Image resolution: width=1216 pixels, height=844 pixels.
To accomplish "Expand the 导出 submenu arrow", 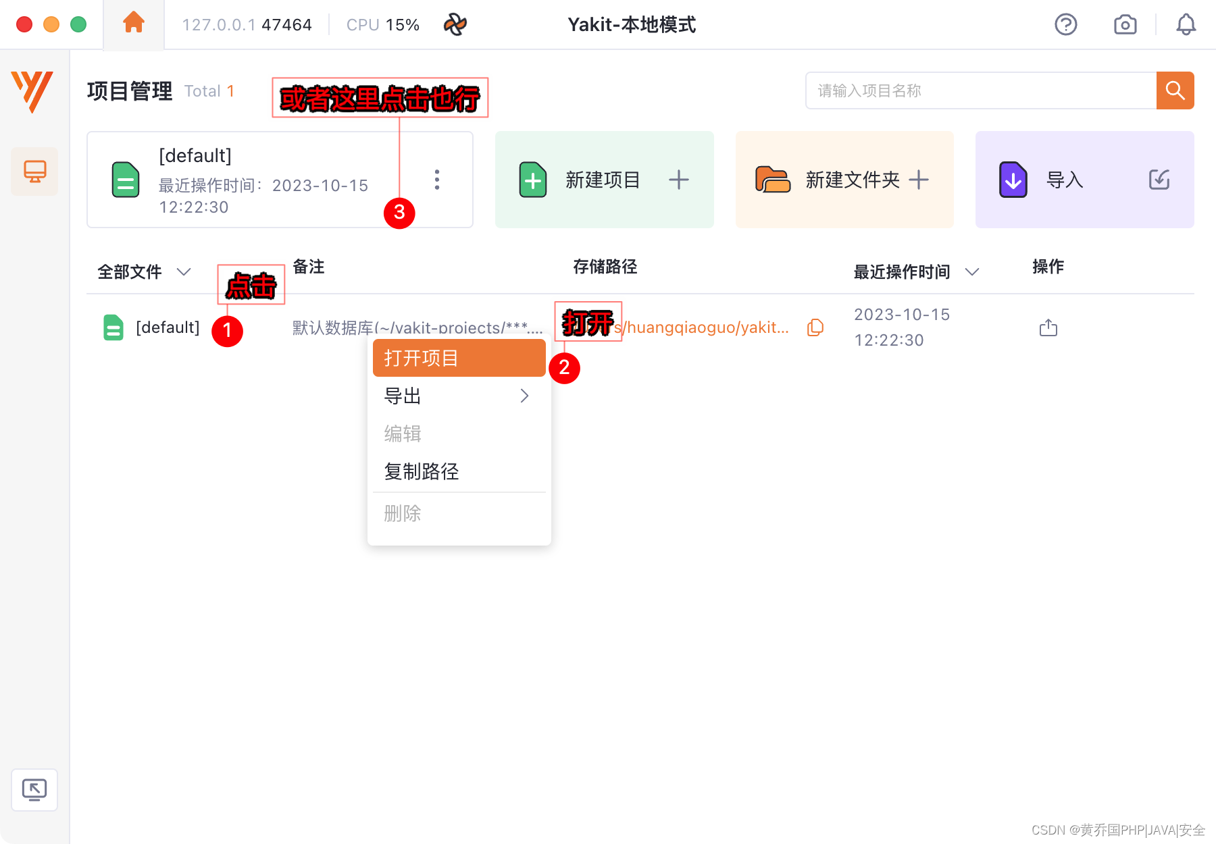I will [x=524, y=396].
